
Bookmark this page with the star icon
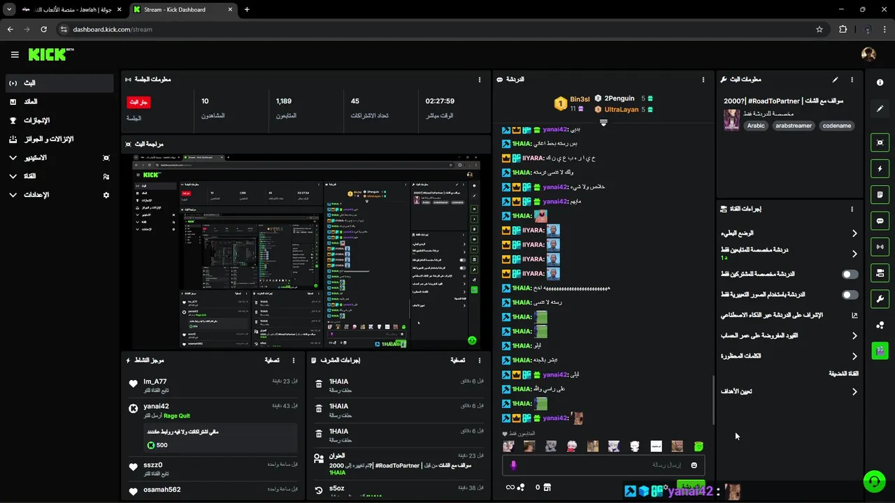pyautogui.click(x=819, y=29)
